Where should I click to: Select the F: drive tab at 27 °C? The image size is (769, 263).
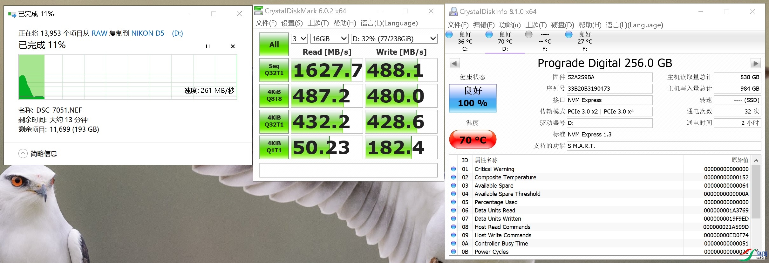pyautogui.click(x=585, y=41)
